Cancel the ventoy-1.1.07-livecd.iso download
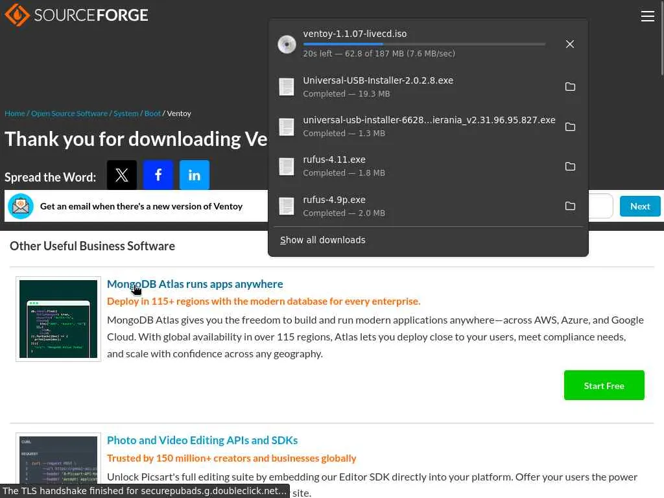Viewport: 664px width, 498px height. 570,44
